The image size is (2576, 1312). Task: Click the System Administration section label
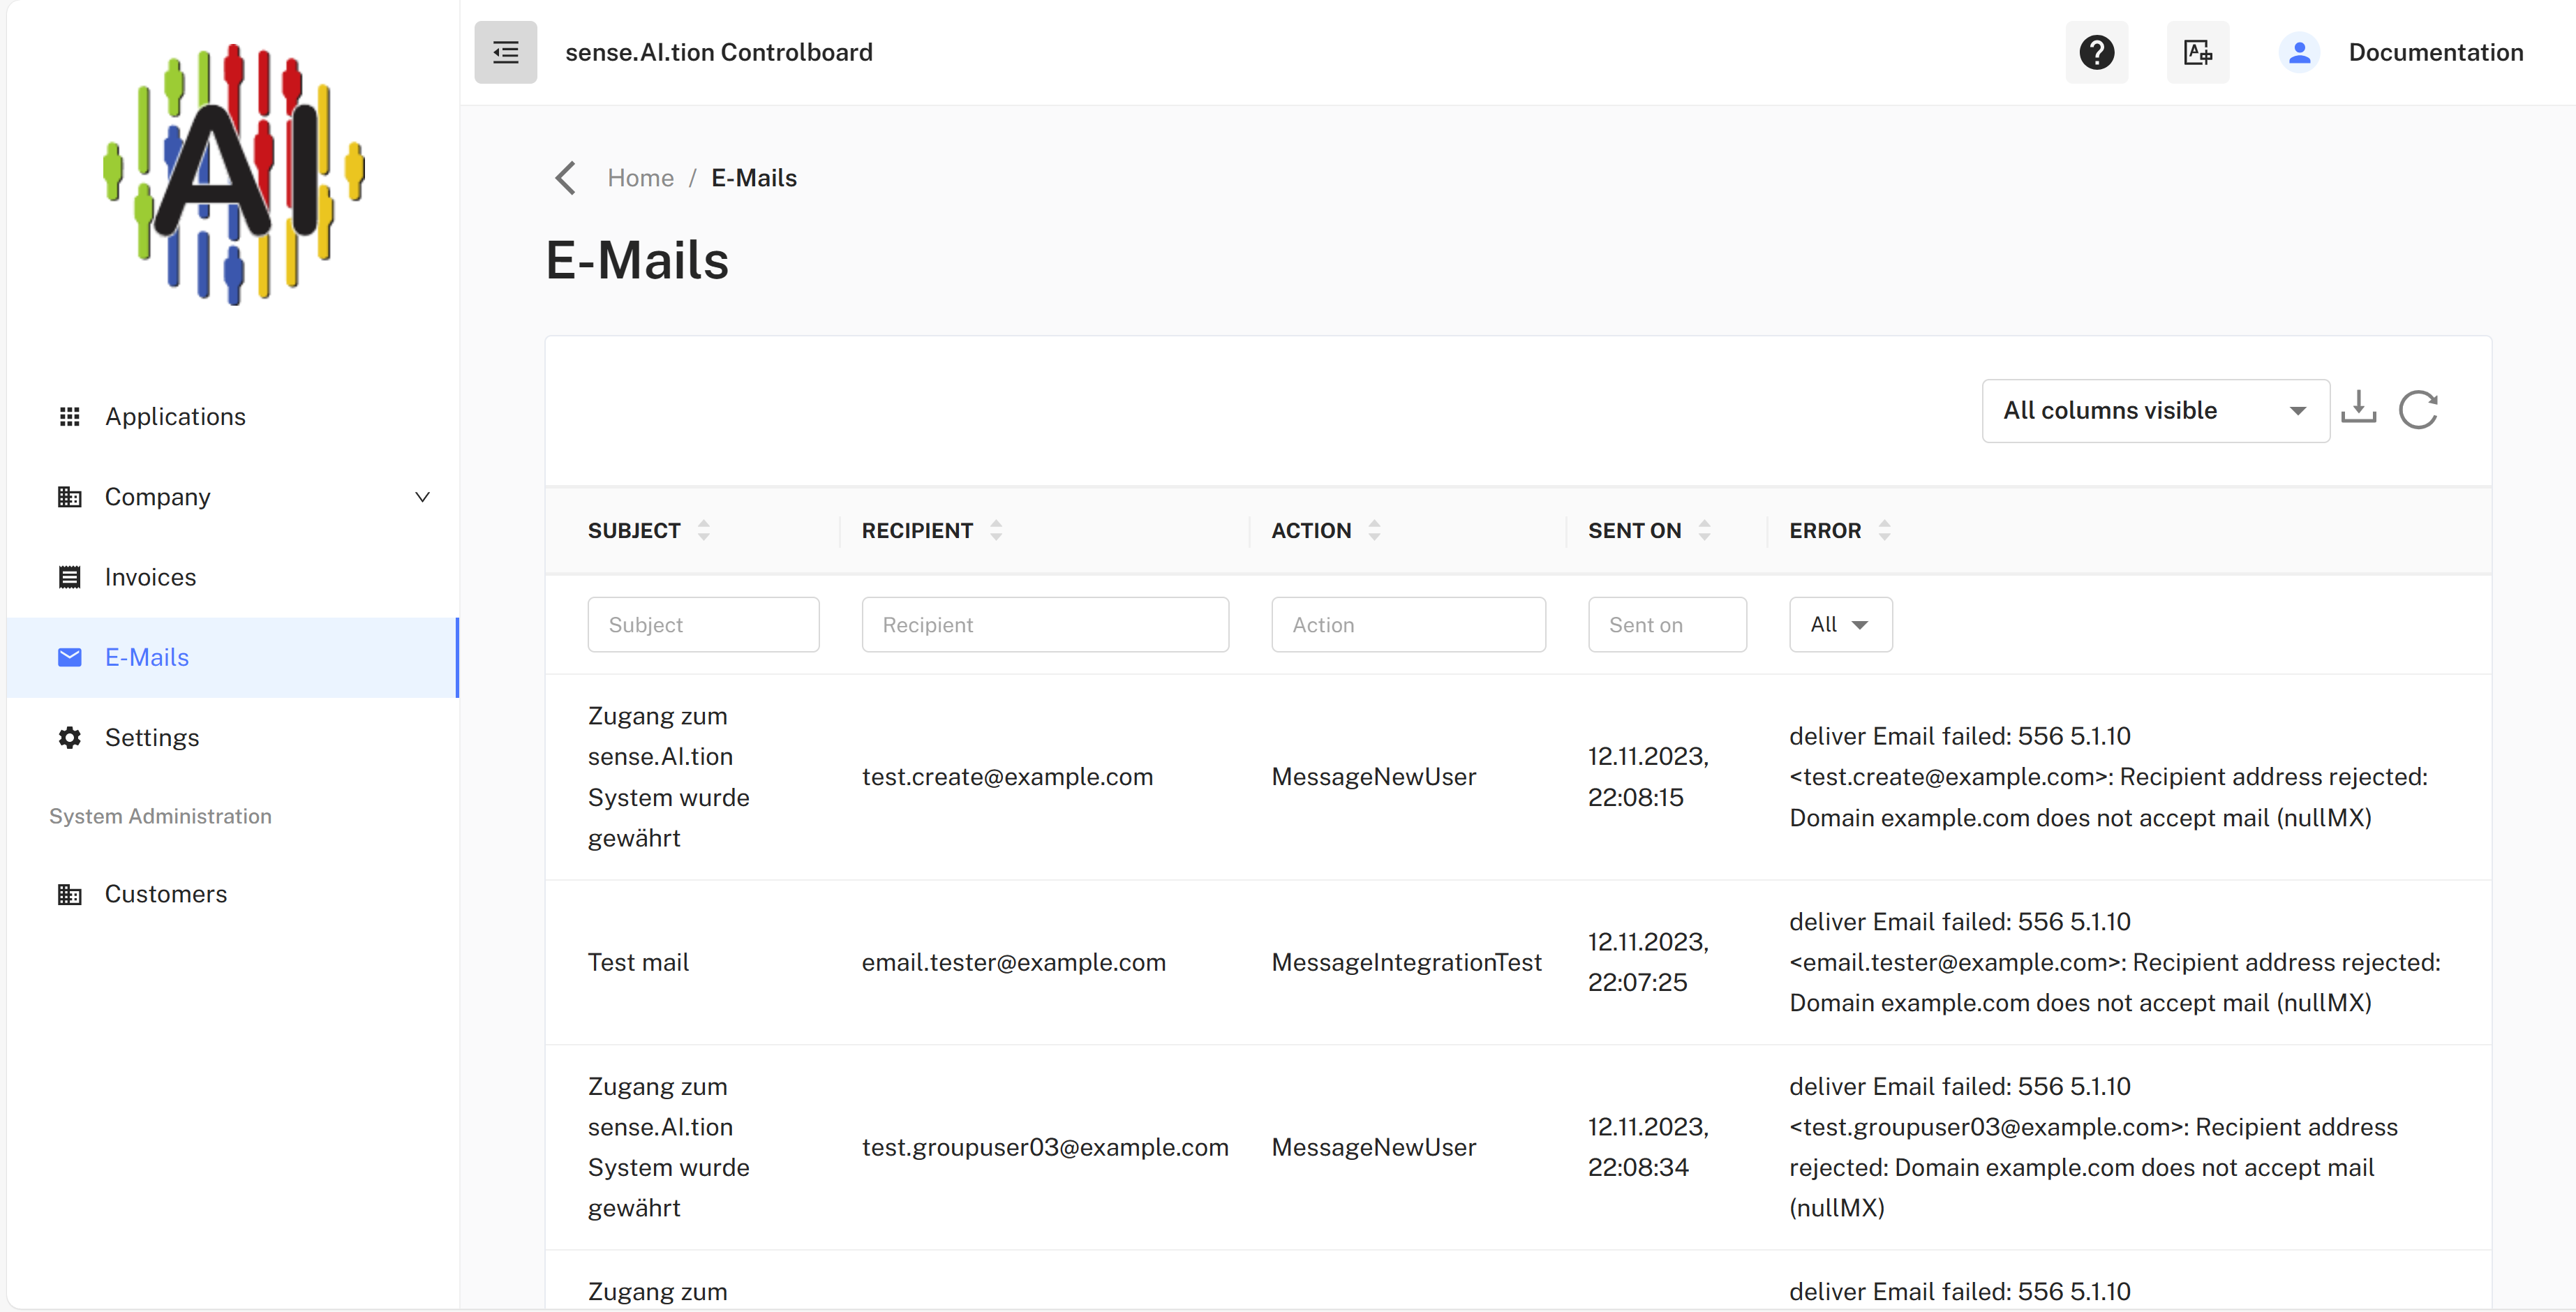pos(160,816)
